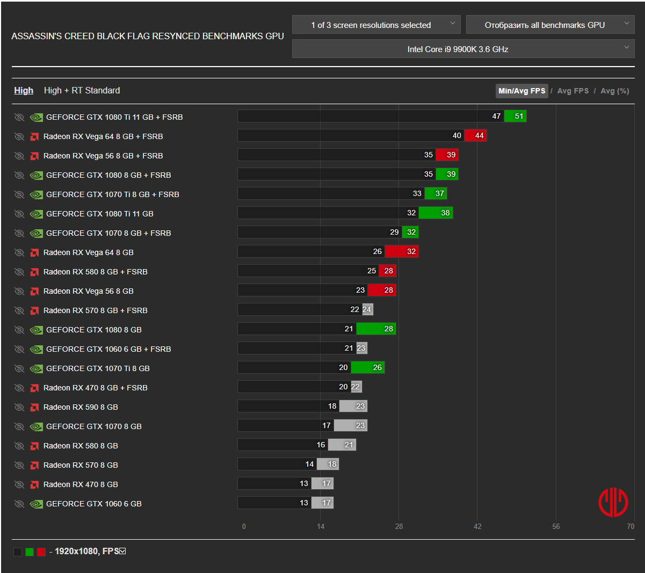
Task: Click the black legend color swatch
Action: (x=18, y=552)
